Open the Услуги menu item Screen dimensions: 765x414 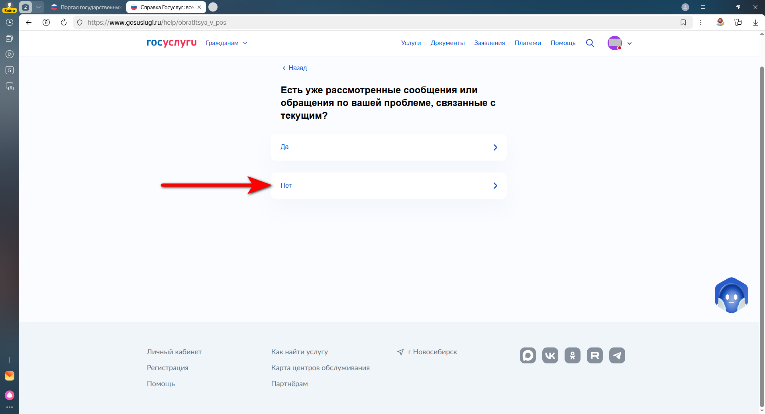(x=411, y=43)
